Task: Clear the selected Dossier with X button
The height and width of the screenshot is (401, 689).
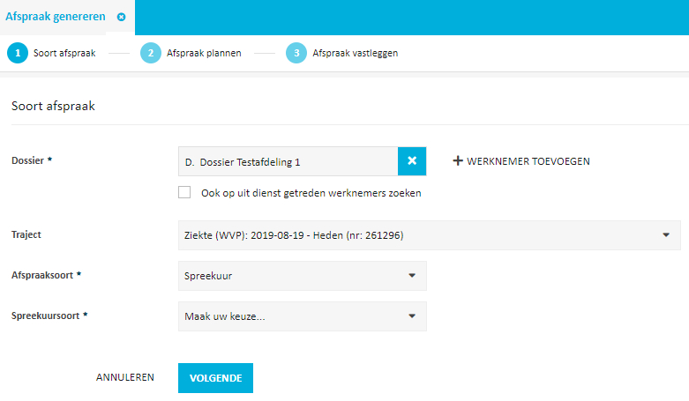Action: click(x=412, y=161)
